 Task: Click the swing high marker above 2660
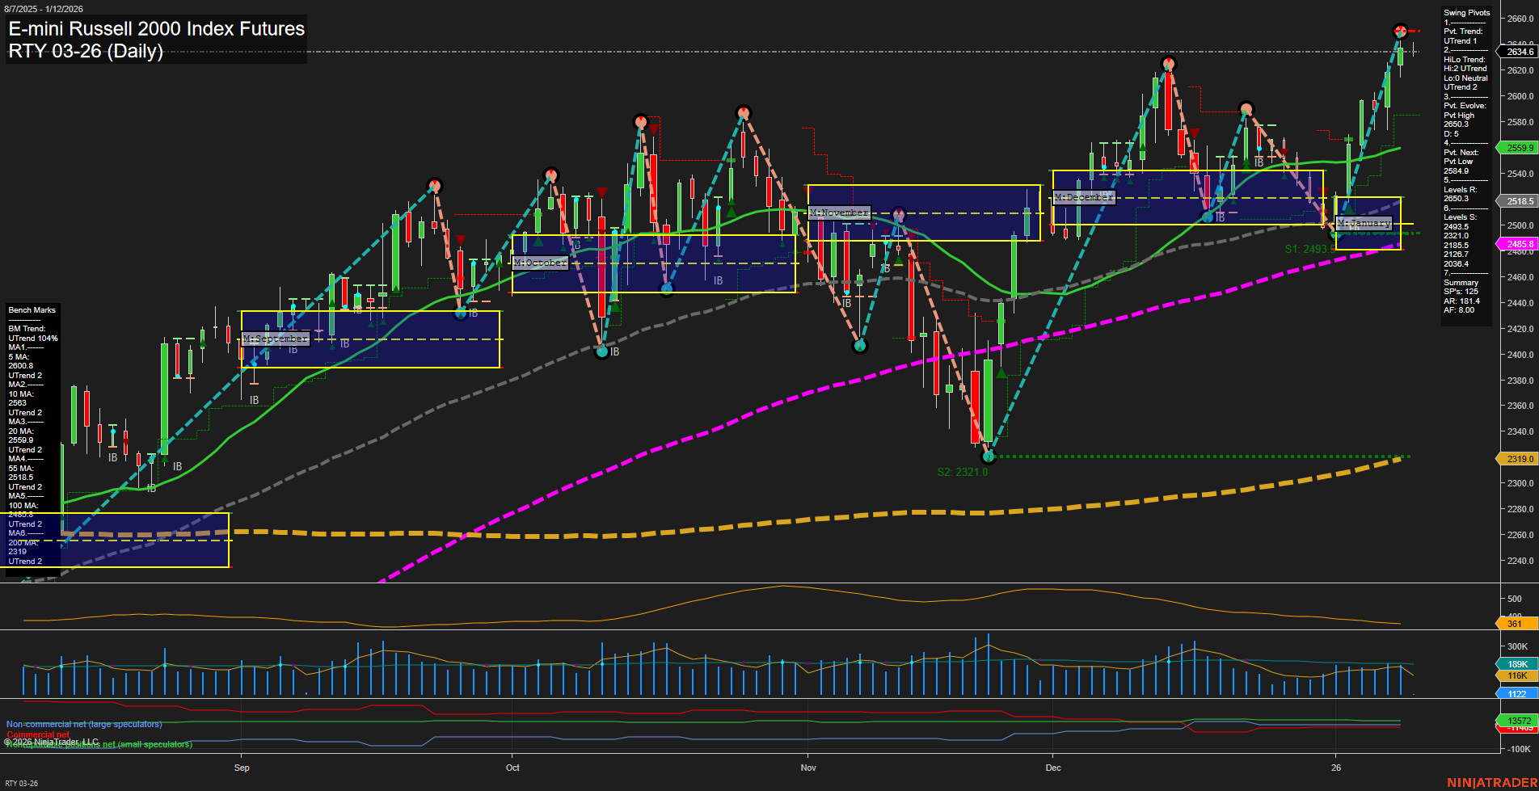coord(1400,32)
